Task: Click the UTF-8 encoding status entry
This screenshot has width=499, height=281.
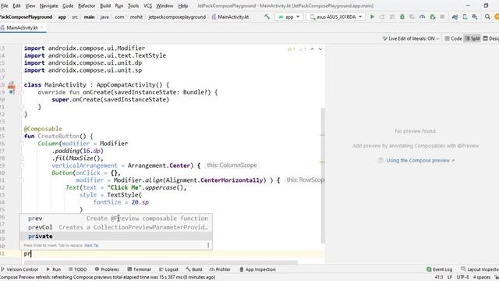Action: pos(462,277)
